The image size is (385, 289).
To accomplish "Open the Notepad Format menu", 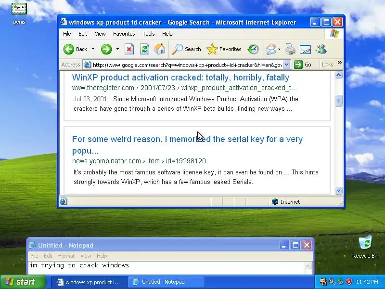I will point(66,256).
